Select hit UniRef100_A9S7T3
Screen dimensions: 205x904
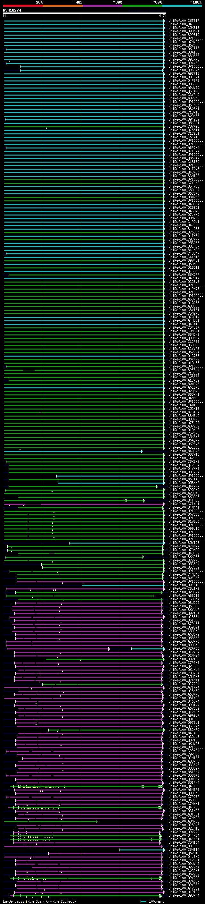(x=184, y=74)
